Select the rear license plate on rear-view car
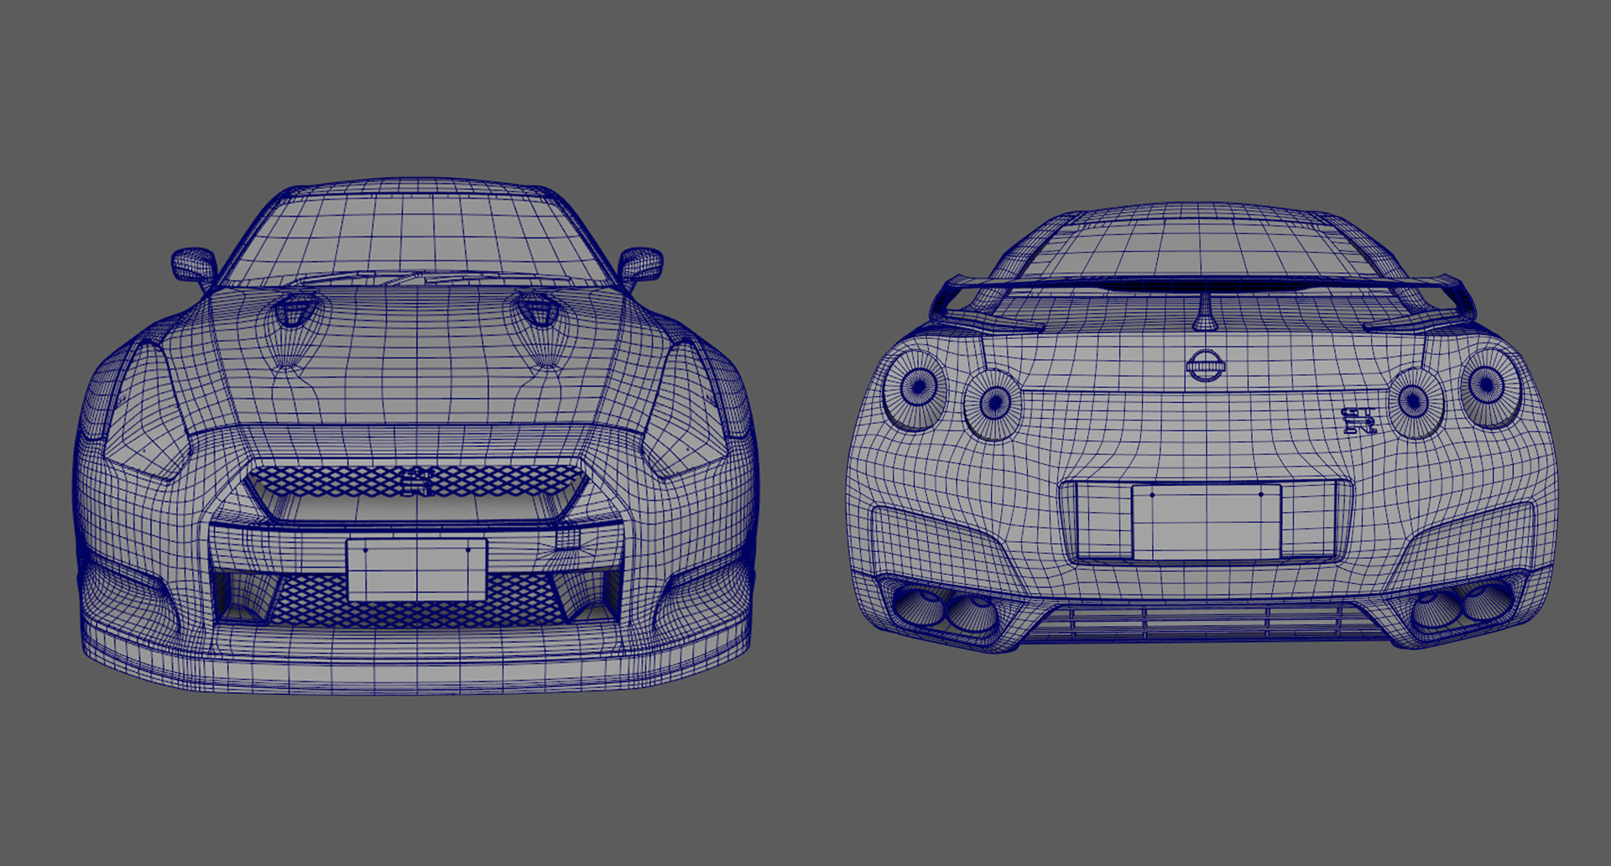This screenshot has width=1611, height=866. 1207,522
